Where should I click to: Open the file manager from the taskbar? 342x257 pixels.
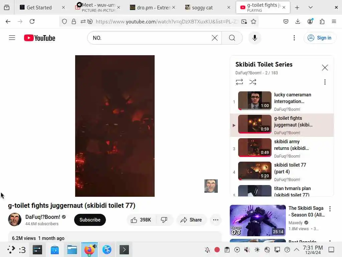72,250
